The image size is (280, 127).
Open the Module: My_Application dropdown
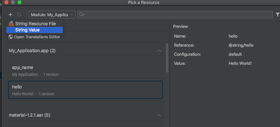pos(52,15)
